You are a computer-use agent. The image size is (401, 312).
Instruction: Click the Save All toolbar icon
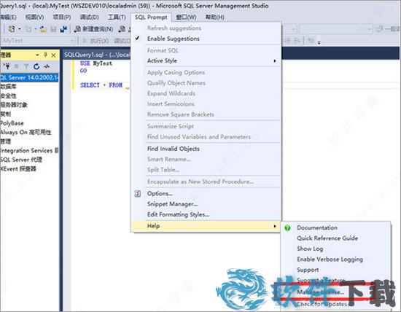63,29
